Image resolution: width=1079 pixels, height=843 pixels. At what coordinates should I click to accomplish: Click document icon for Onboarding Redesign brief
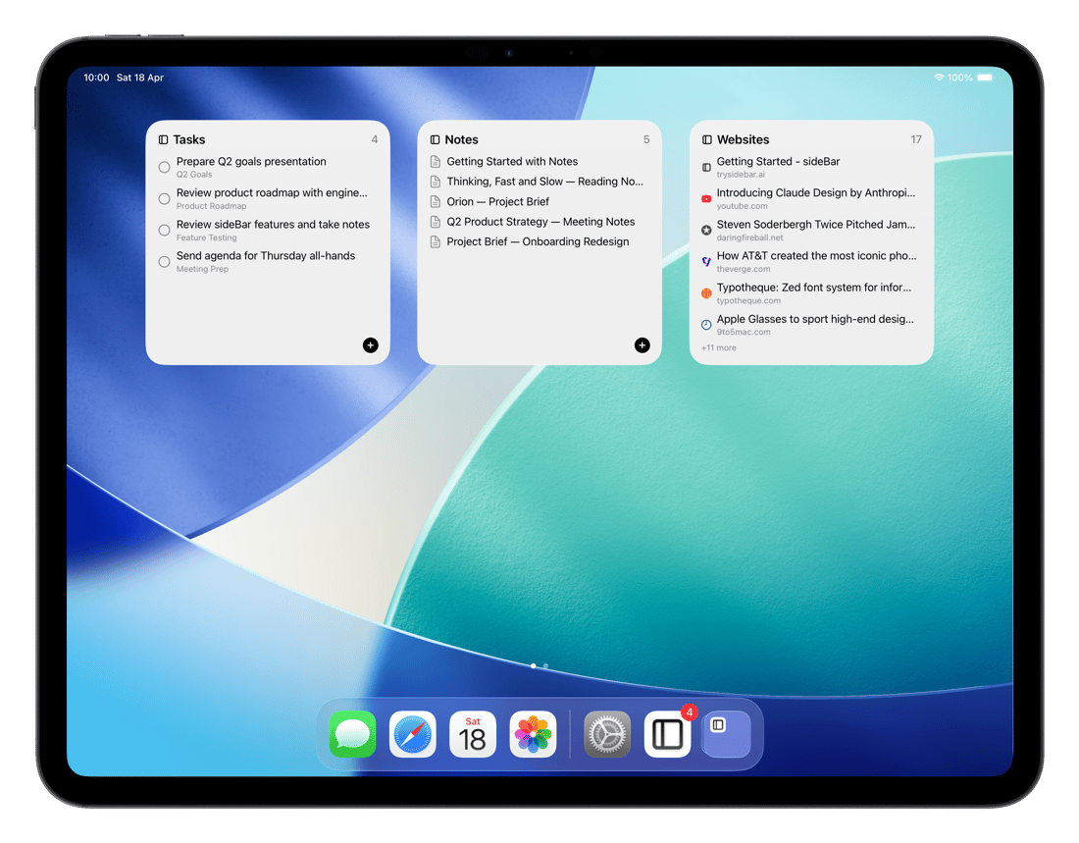[435, 241]
